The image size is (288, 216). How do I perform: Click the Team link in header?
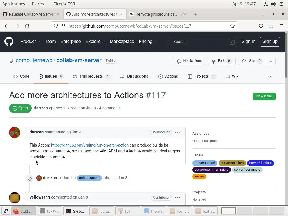tap(50, 42)
